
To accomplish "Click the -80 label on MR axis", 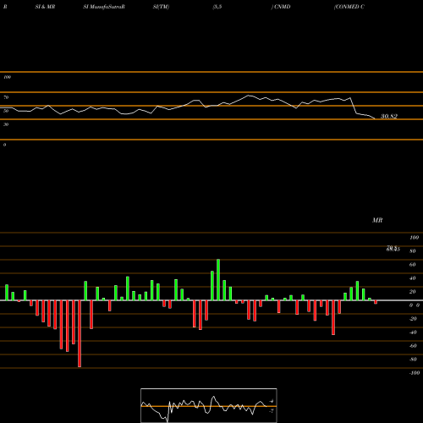I will pos(413,360).
